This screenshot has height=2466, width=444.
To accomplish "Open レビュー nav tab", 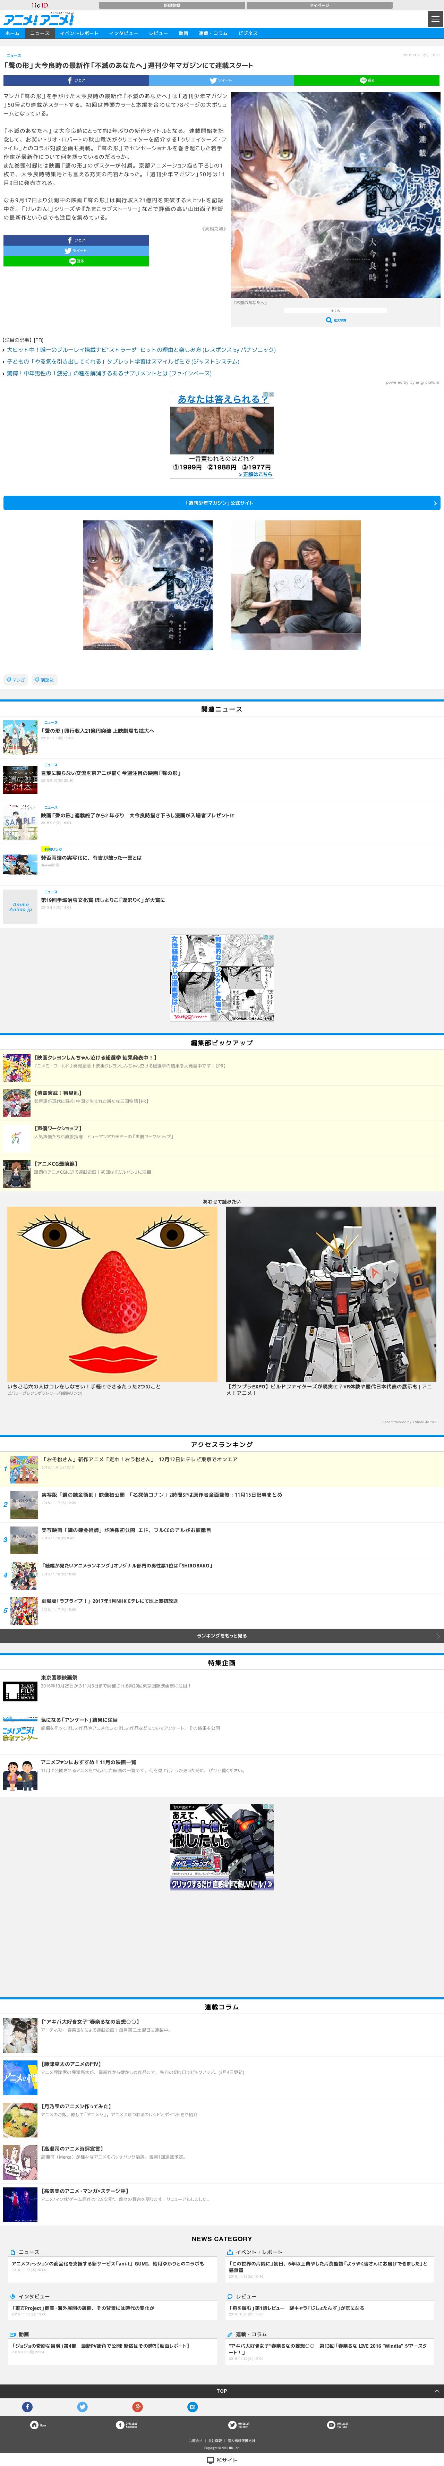I will pos(158,34).
